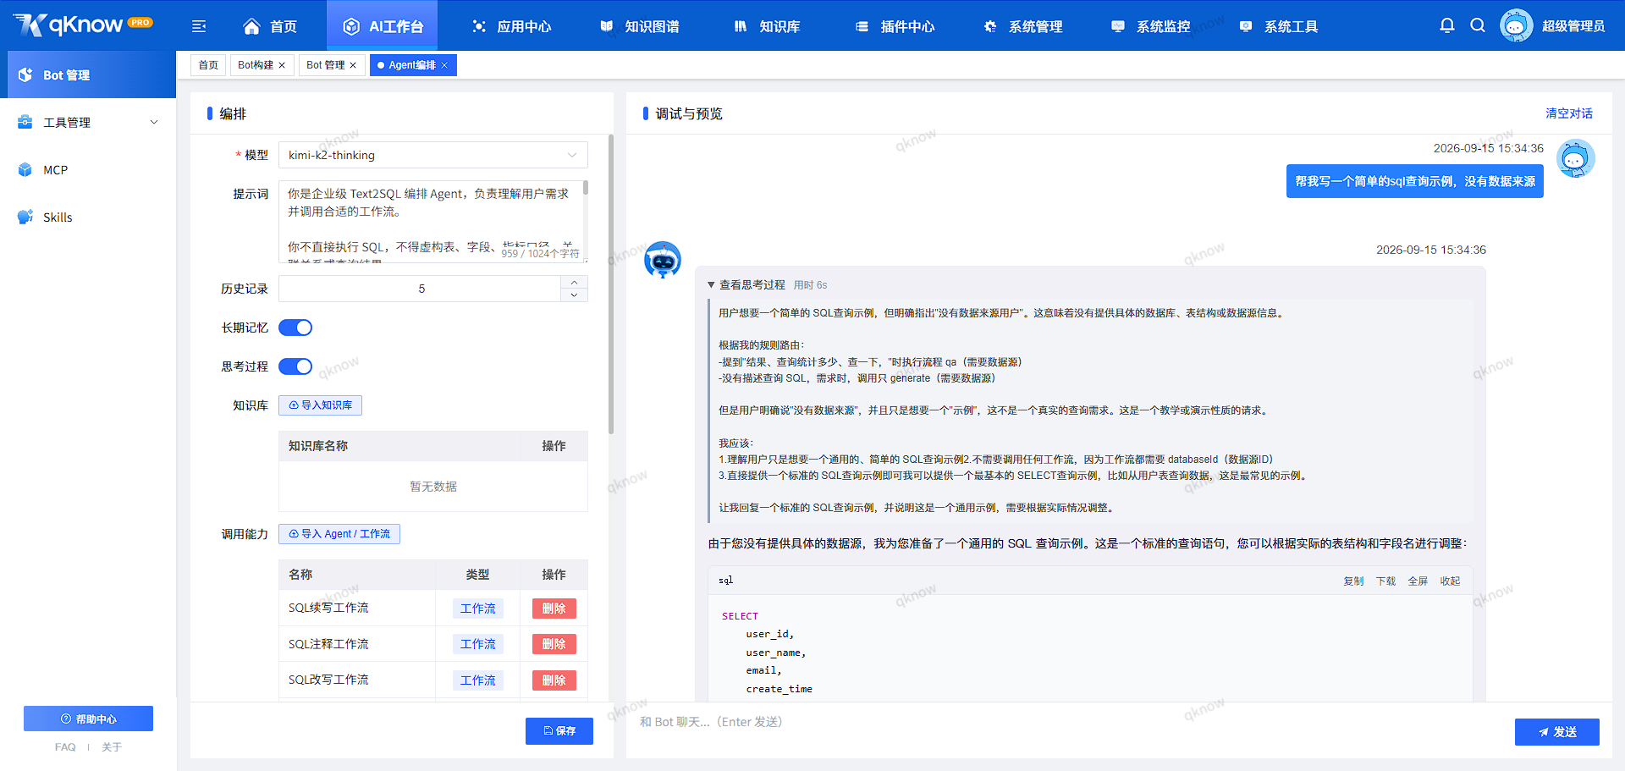The height and width of the screenshot is (771, 1625).
Task: Collapse sidebar using the hamburger menu icon
Action: point(199,26)
